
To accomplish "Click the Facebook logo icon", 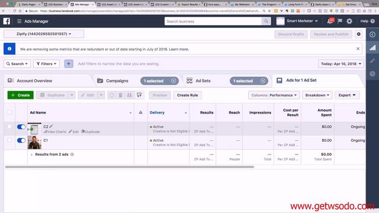I will (x=7, y=21).
